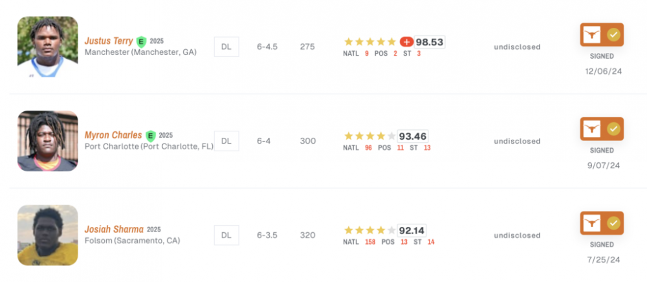Click the Texas Longhorns logo in Myron Charles's row
Screen dimensions: 647x282
coord(591,129)
